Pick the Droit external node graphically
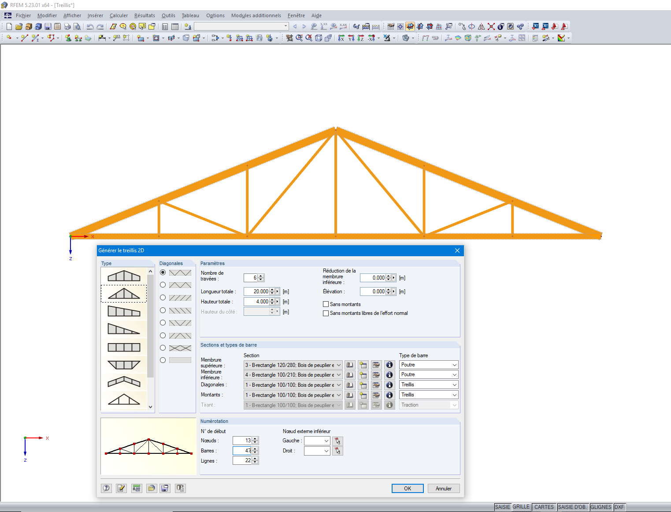The image size is (671, 512). point(337,451)
